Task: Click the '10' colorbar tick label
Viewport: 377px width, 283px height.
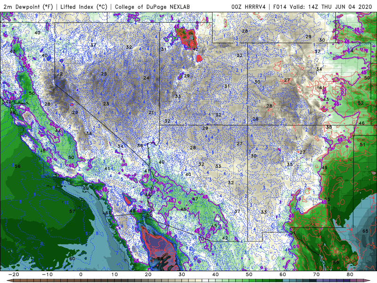Action: (x=115, y=275)
